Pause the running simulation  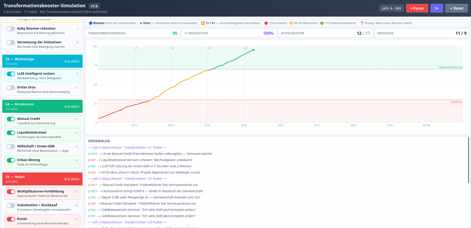point(417,8)
